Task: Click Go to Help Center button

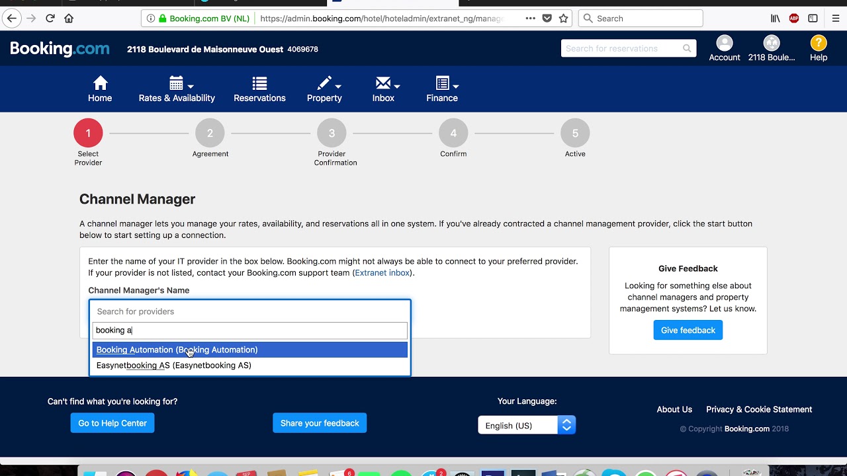Action: pos(112,423)
